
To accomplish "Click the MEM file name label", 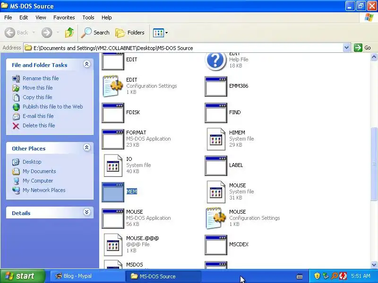I will click(x=132, y=191).
